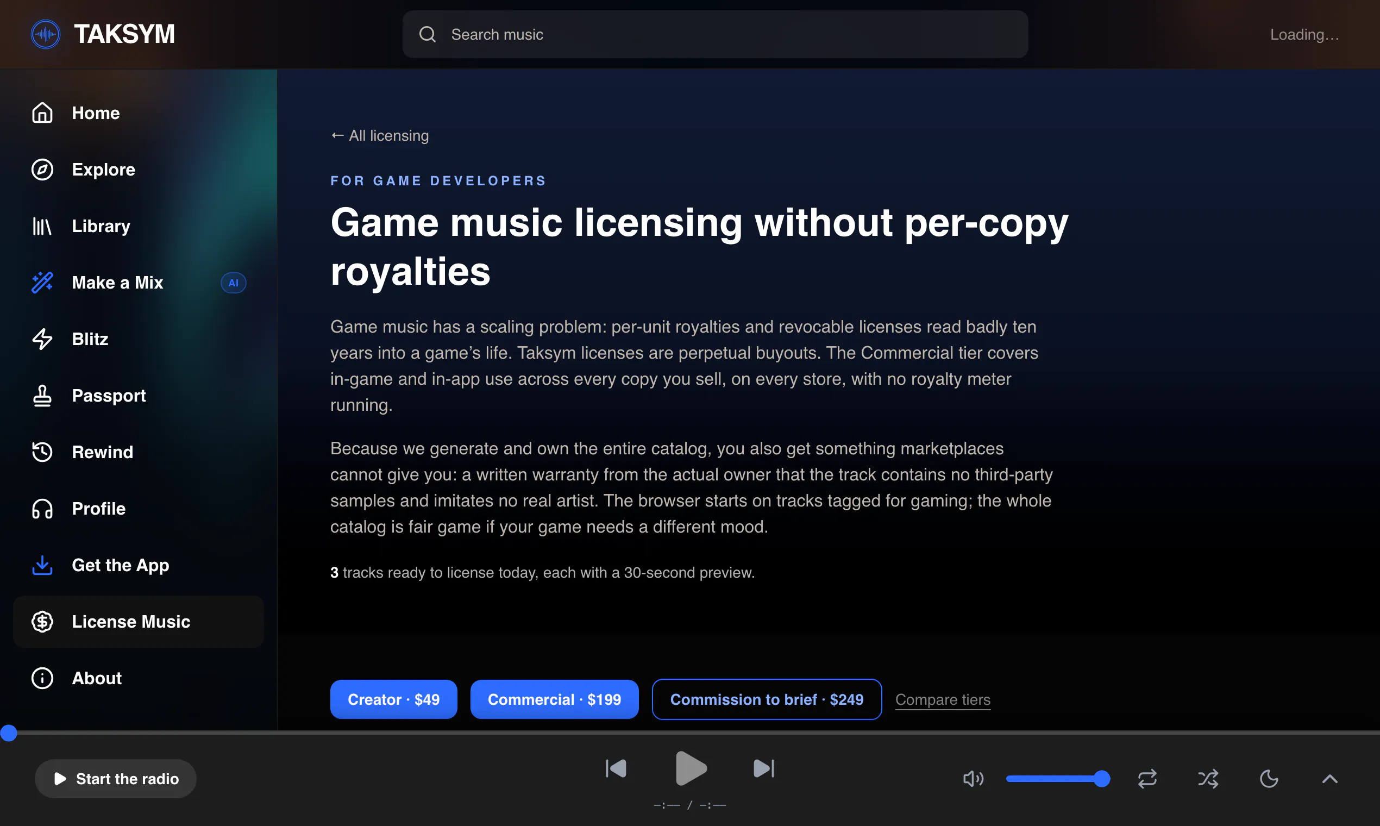Toggle repeat mode

(1147, 779)
